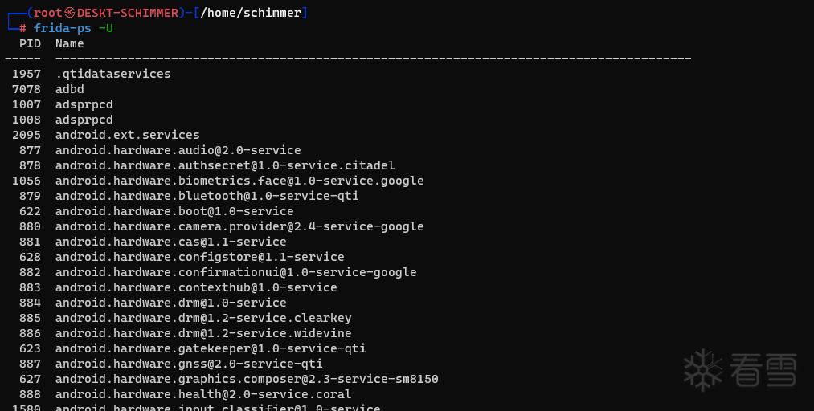Click the -U flag in the command
The width and height of the screenshot is (814, 411).
coord(105,28)
